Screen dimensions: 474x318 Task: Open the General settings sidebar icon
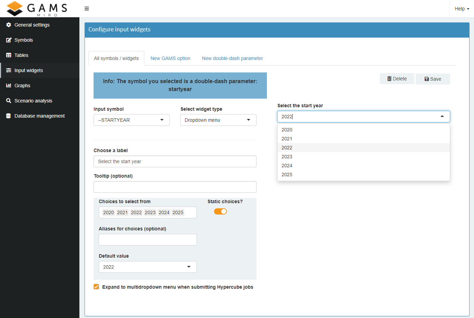pyautogui.click(x=8, y=24)
